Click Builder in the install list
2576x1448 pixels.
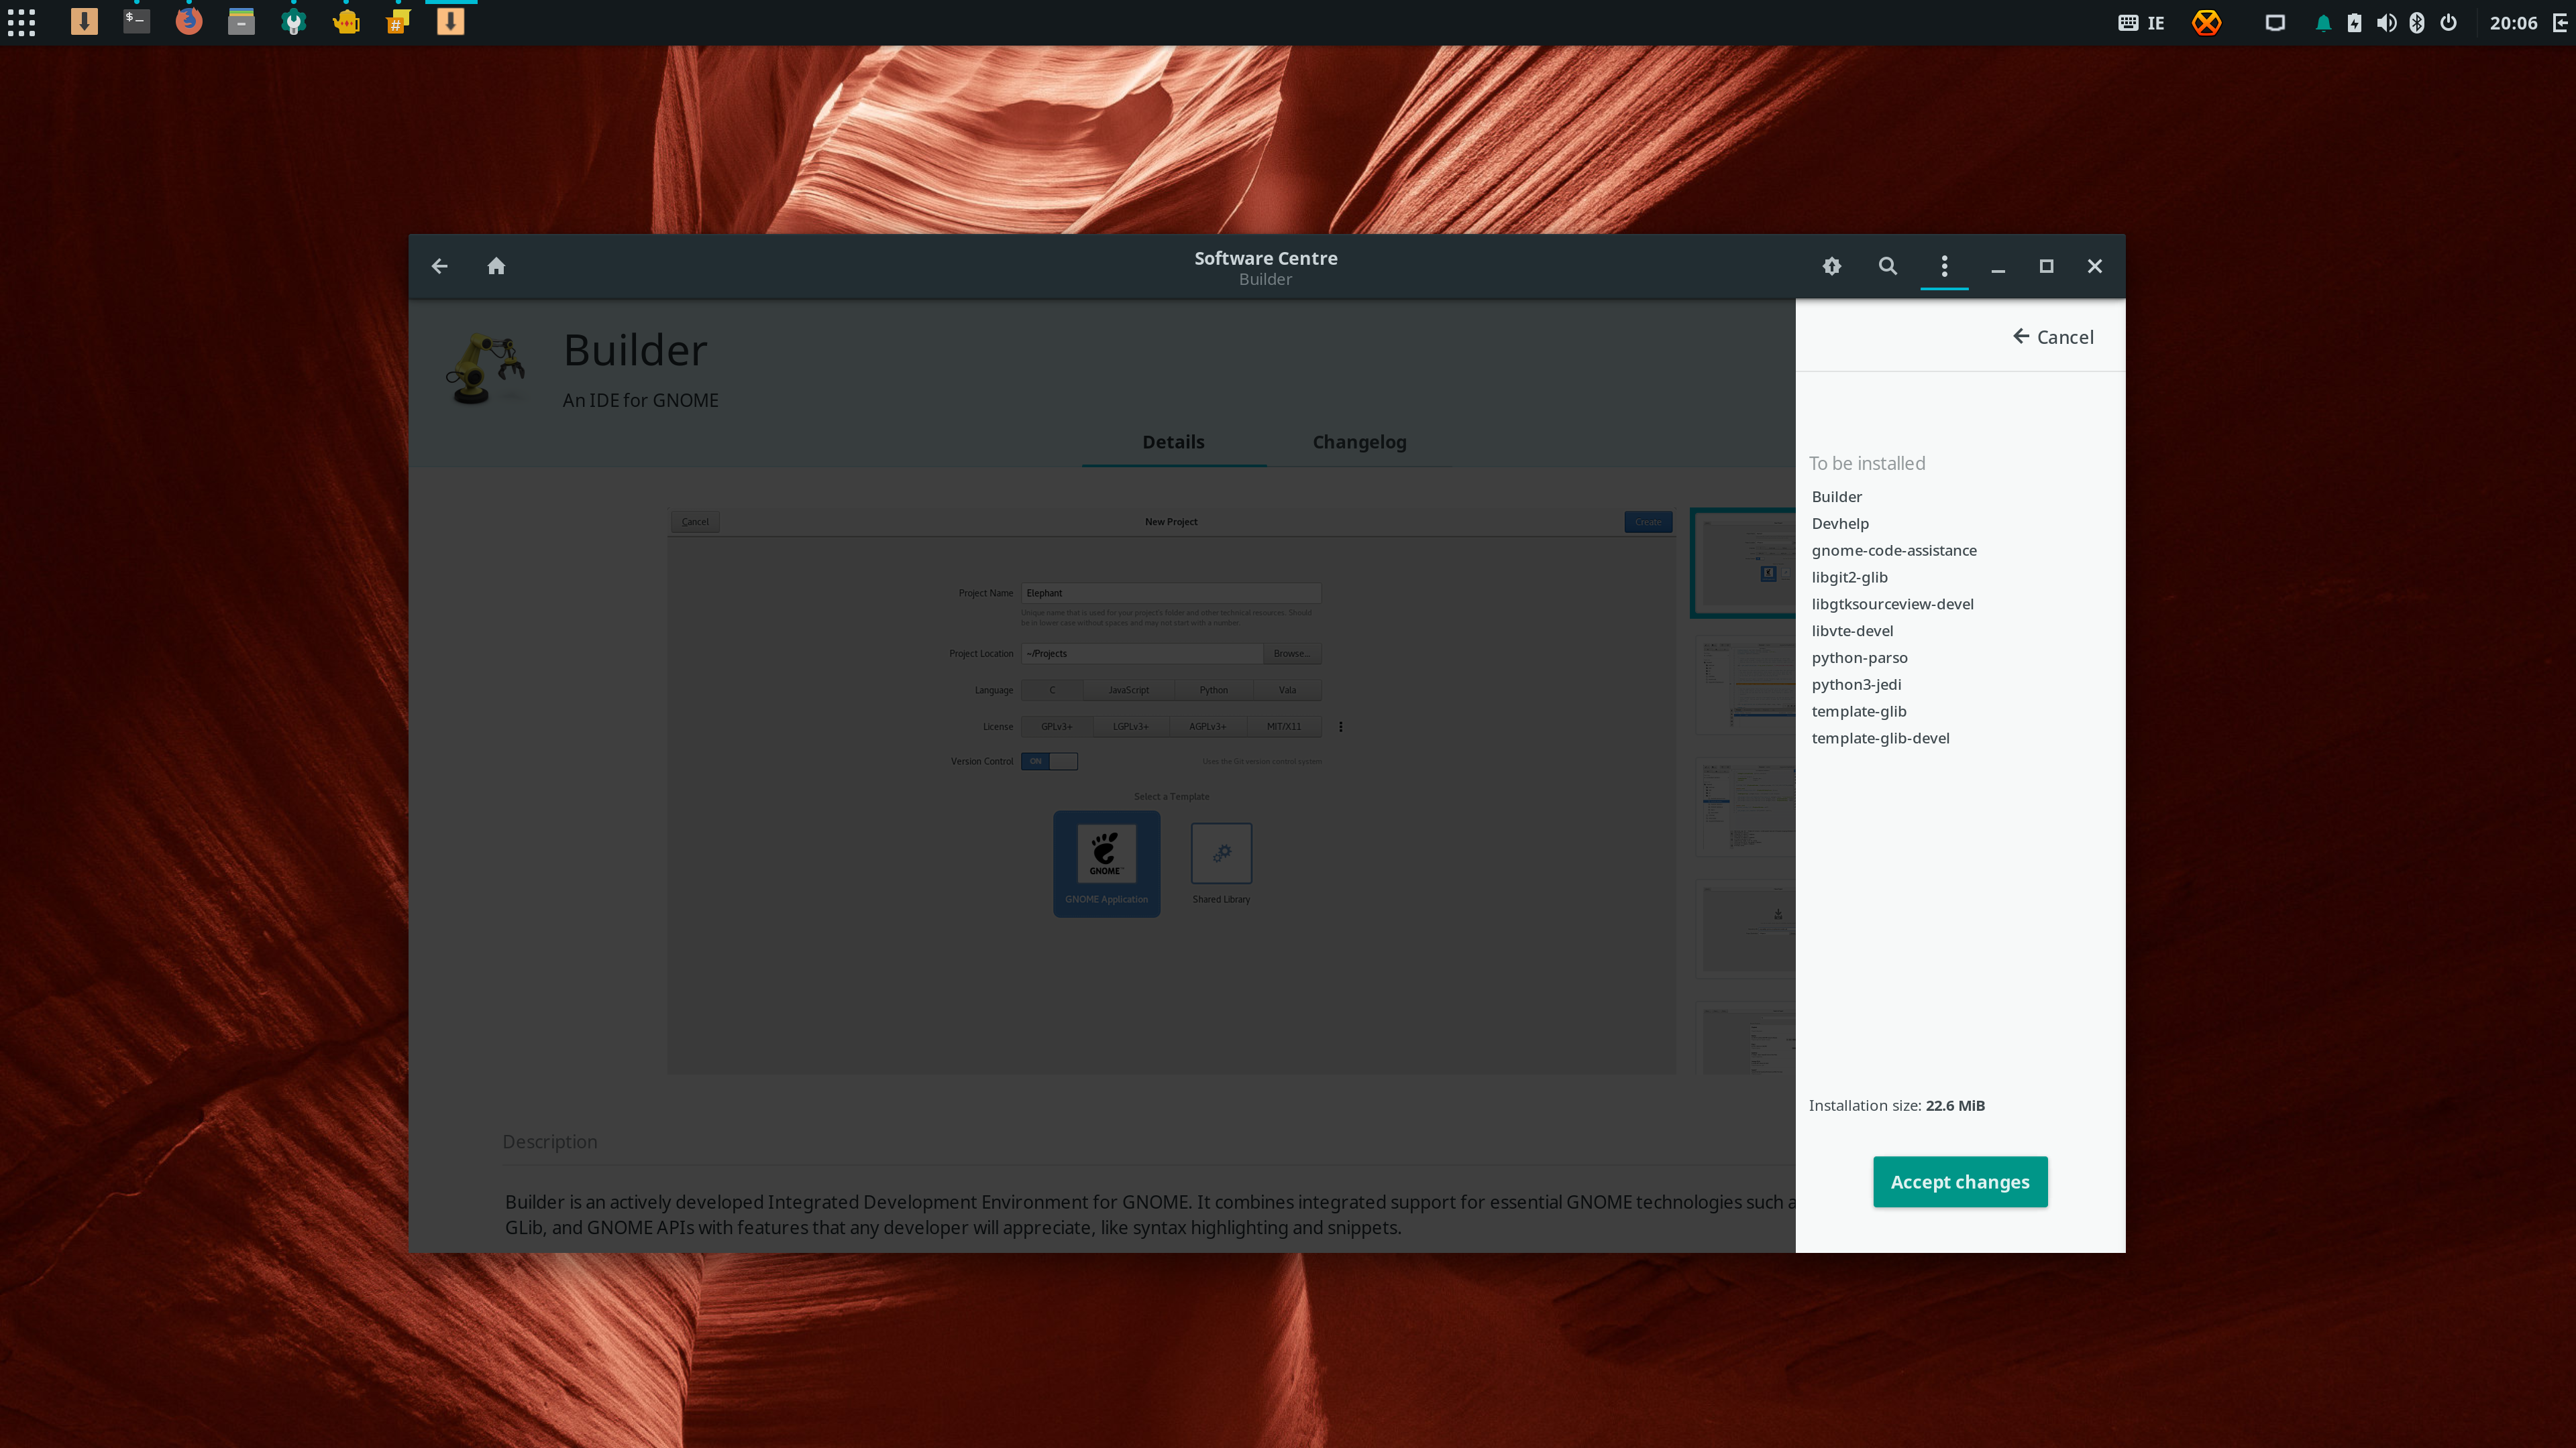pyautogui.click(x=1836, y=497)
